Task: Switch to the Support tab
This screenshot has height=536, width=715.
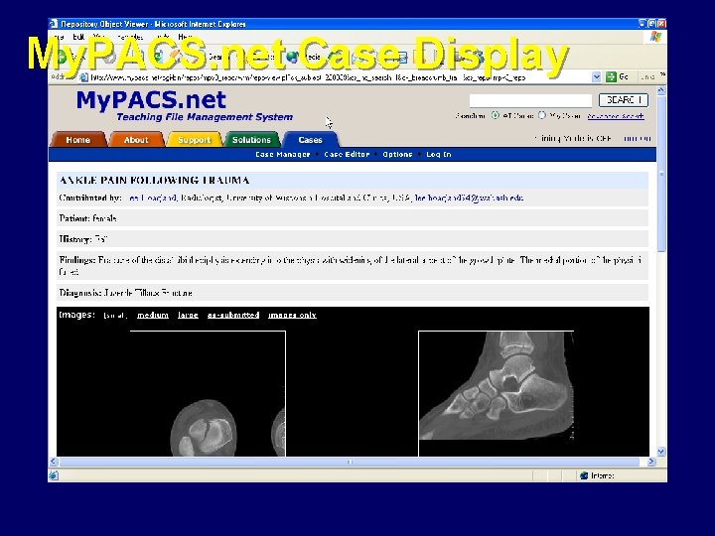Action: coord(194,140)
